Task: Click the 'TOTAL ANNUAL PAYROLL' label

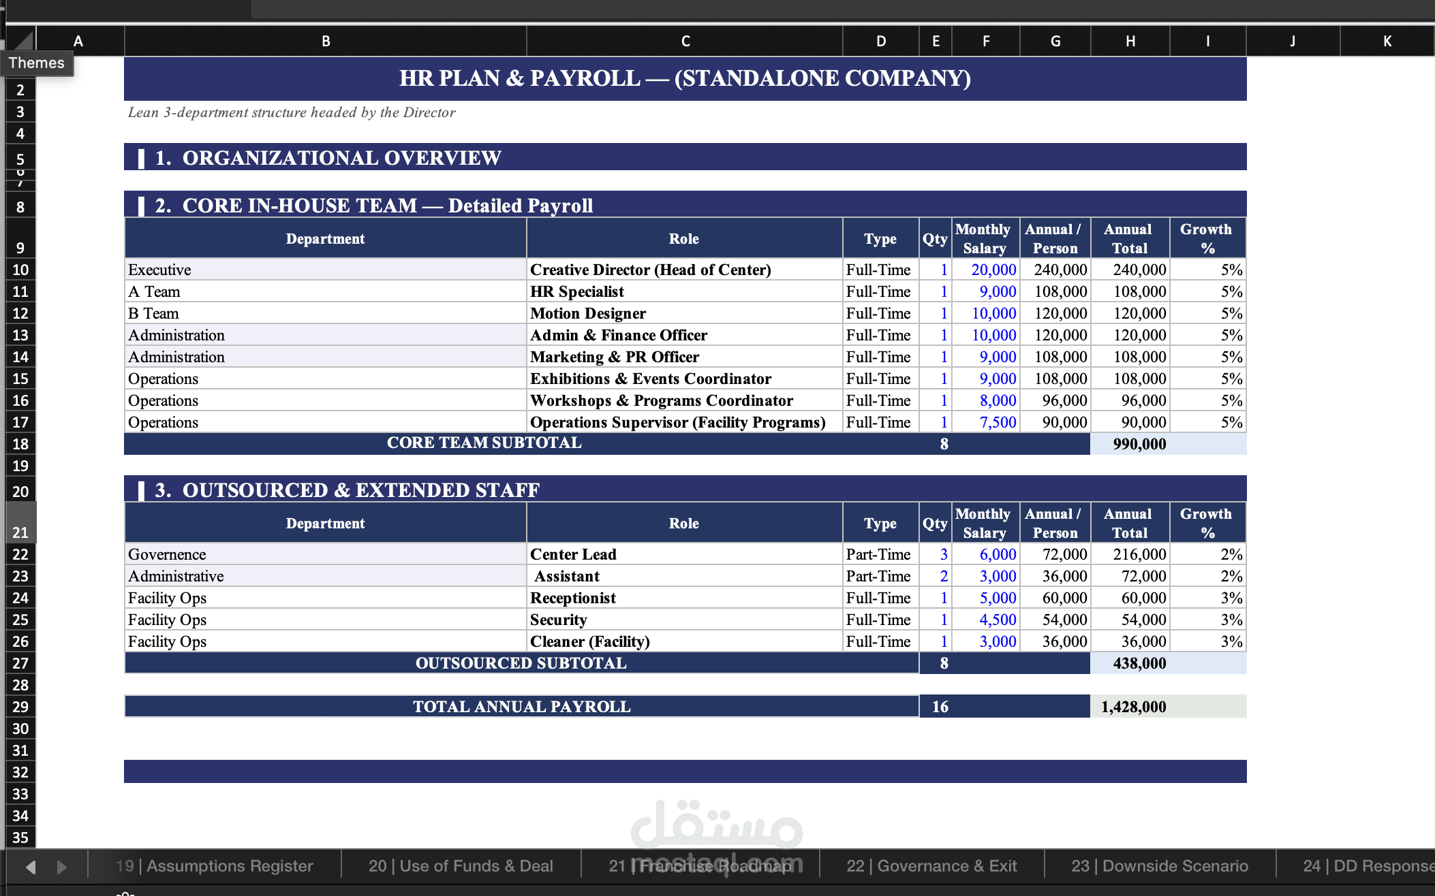Action: click(522, 707)
